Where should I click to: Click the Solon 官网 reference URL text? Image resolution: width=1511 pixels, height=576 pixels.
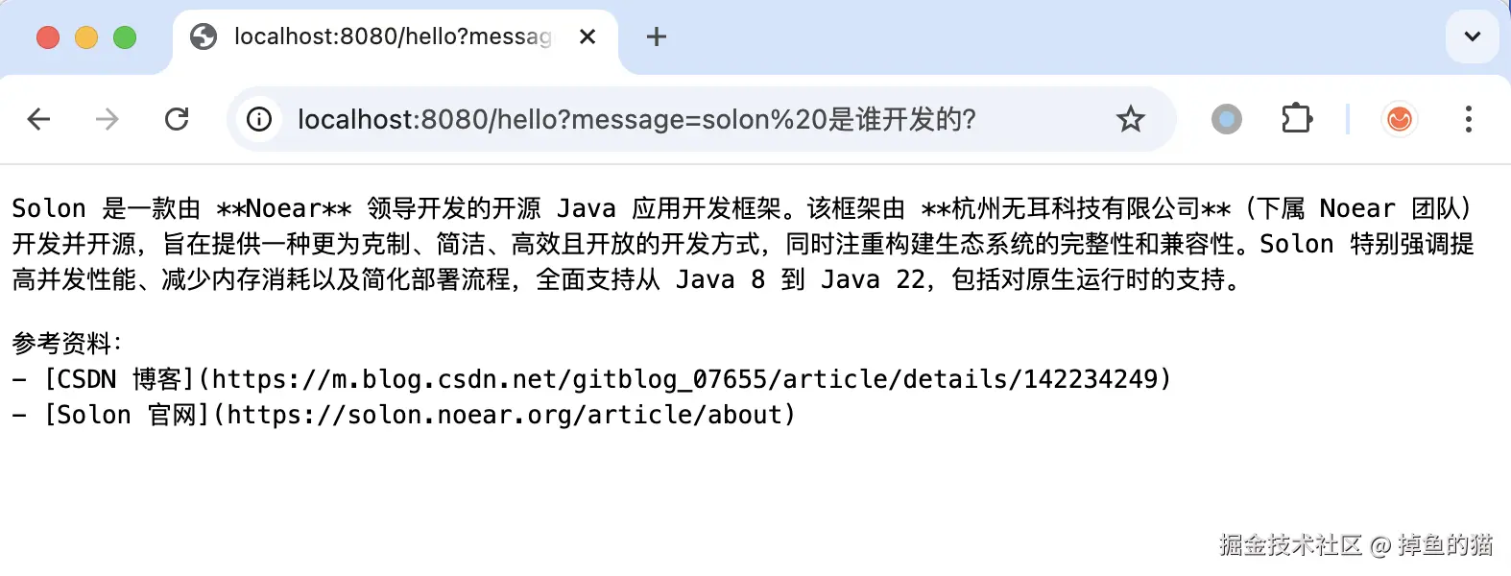(x=509, y=416)
